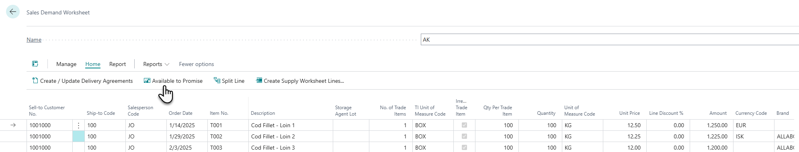Click the Ship-to Code column header
This screenshot has width=799, height=152.
101,113
